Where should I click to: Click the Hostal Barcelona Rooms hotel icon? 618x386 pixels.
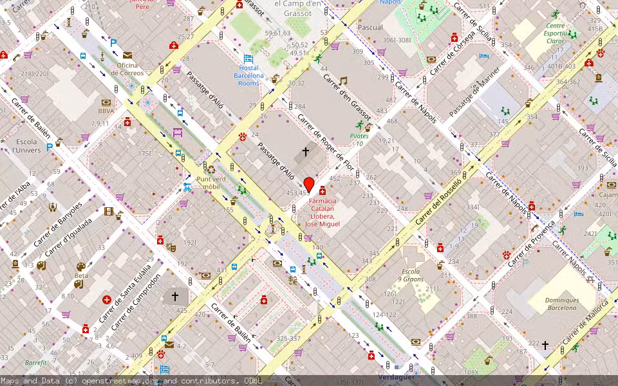(x=248, y=59)
